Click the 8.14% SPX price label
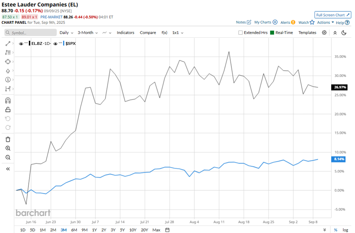 339,159
